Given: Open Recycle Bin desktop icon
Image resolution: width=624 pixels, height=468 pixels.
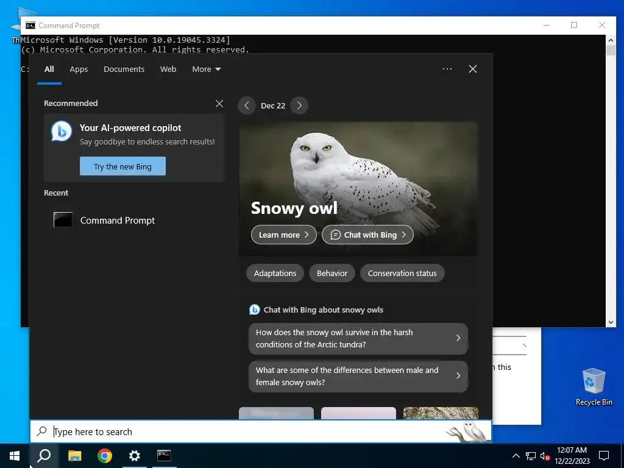Looking at the screenshot, I should (x=594, y=386).
